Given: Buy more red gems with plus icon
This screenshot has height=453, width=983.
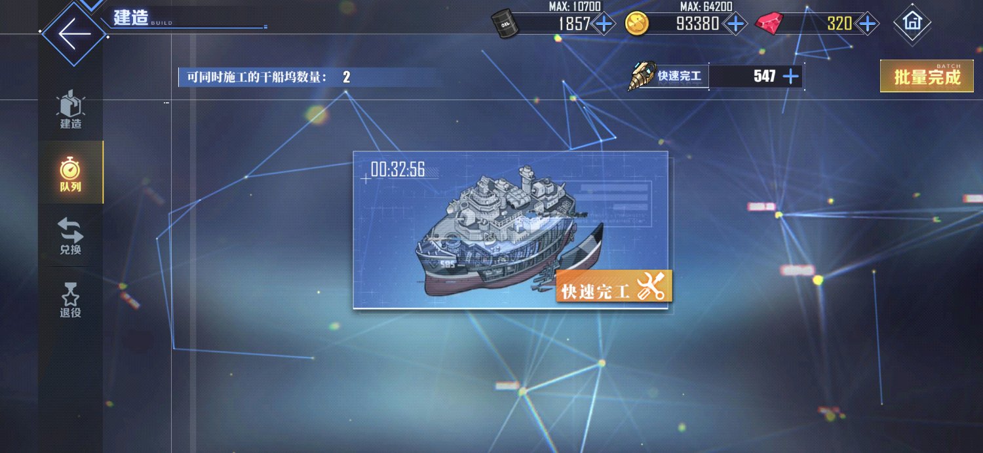Looking at the screenshot, I should [868, 24].
